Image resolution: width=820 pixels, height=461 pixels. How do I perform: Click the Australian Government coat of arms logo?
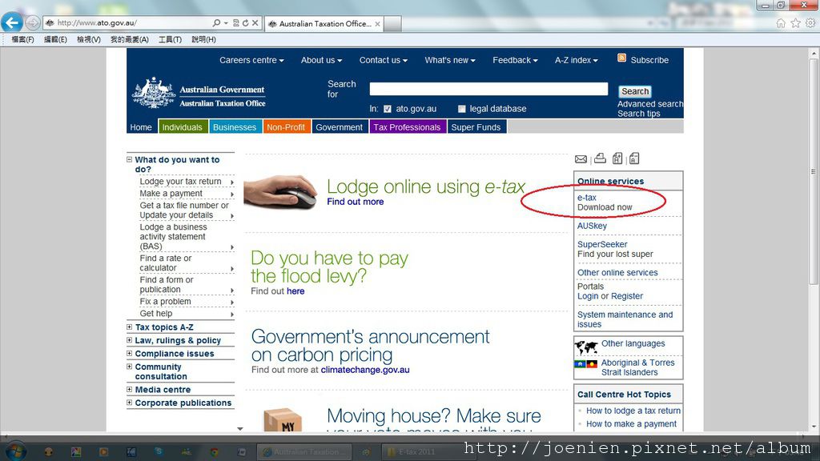[x=153, y=93]
